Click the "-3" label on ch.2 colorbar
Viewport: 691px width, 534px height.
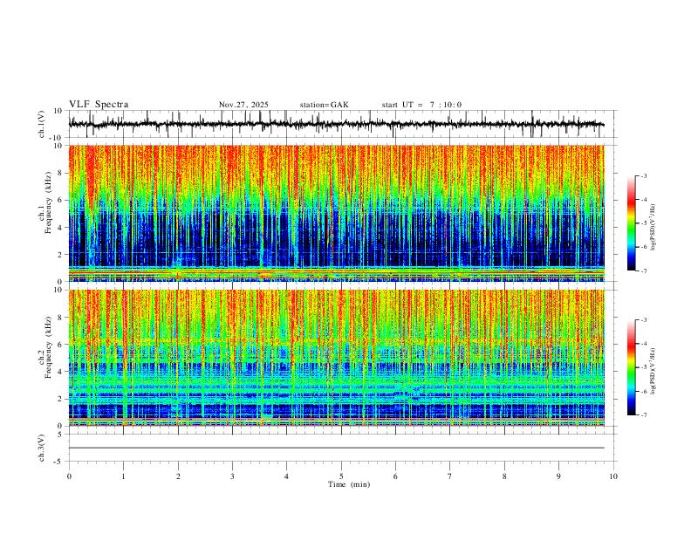(644, 320)
